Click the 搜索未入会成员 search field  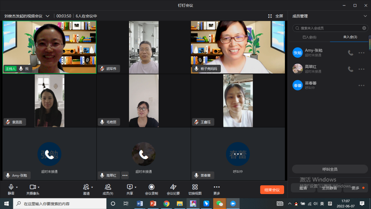pyautogui.click(x=330, y=28)
